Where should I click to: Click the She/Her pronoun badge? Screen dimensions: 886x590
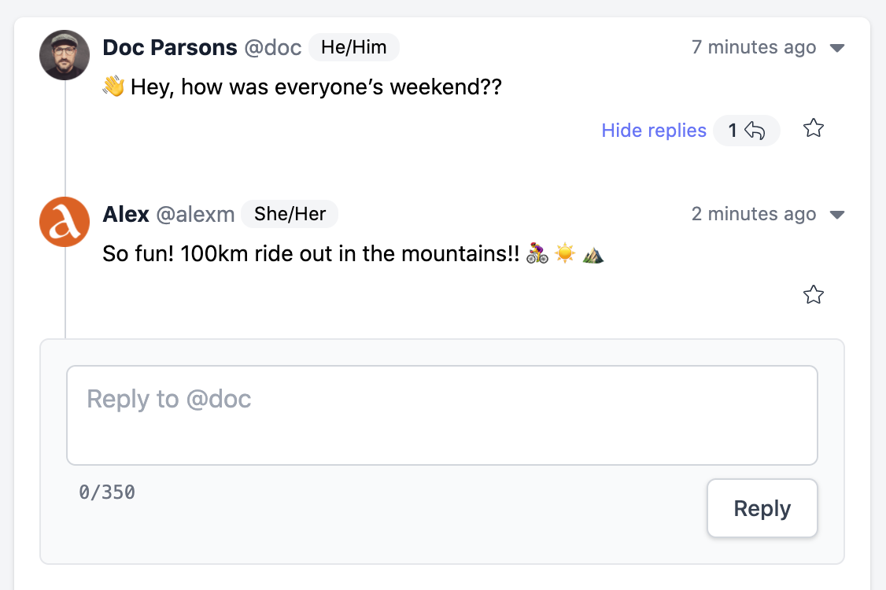coord(290,214)
